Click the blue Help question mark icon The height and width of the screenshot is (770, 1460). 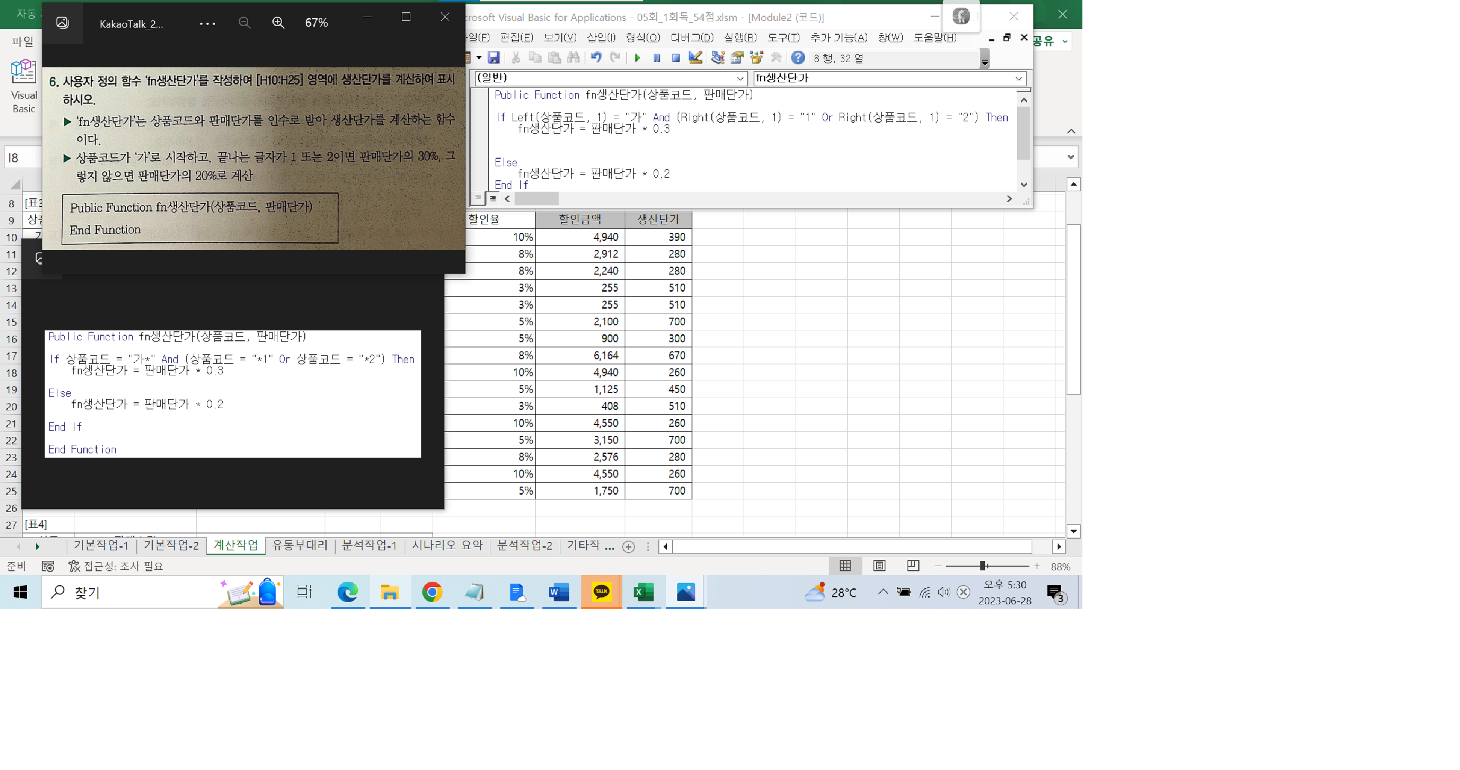(x=797, y=58)
